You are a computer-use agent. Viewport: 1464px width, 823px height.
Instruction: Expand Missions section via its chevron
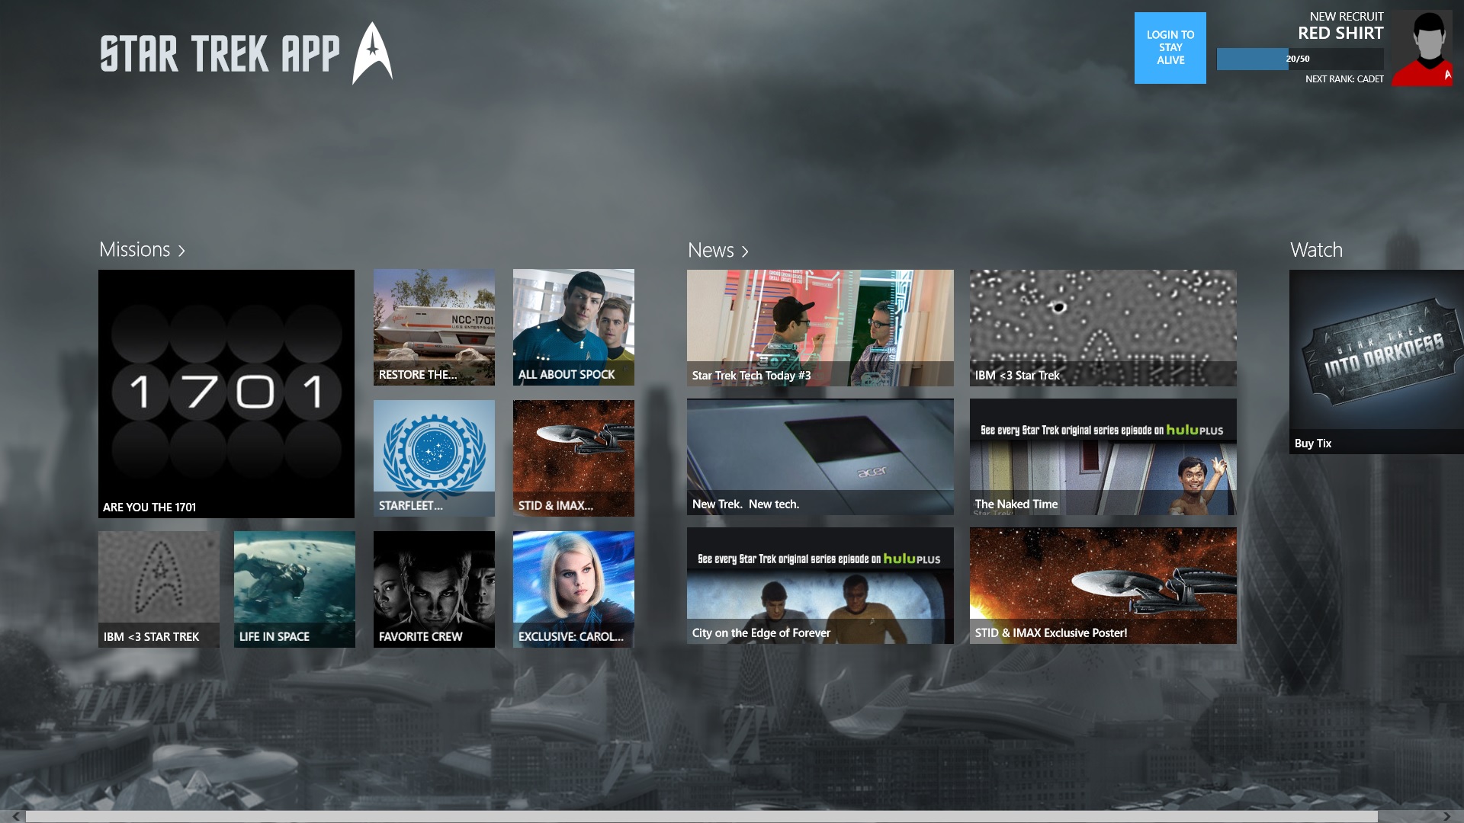point(181,249)
